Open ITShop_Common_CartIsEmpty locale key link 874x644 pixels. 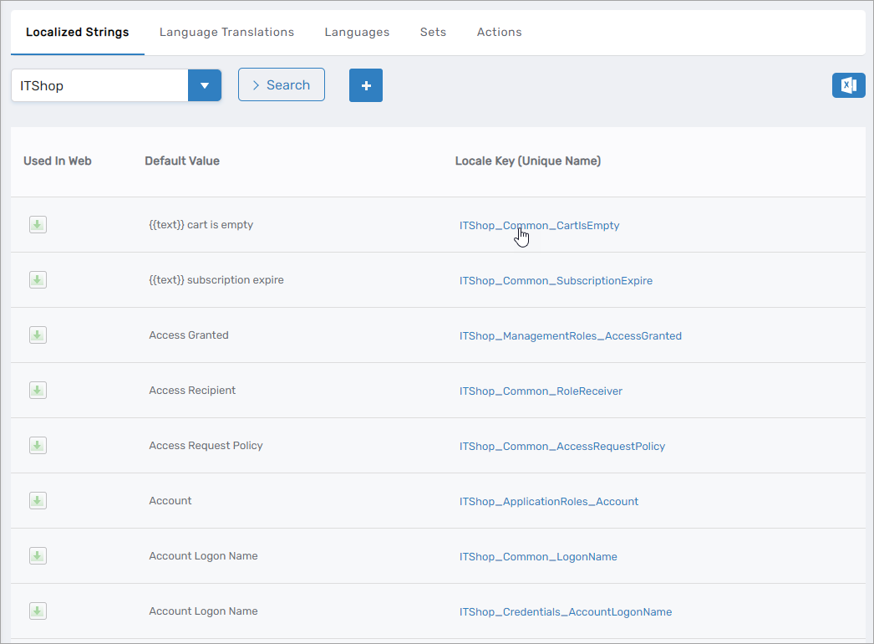pos(539,226)
